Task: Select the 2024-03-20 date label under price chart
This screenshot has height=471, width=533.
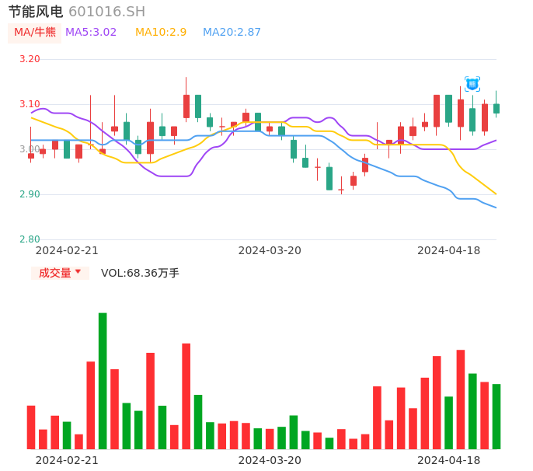Action: 270,250
